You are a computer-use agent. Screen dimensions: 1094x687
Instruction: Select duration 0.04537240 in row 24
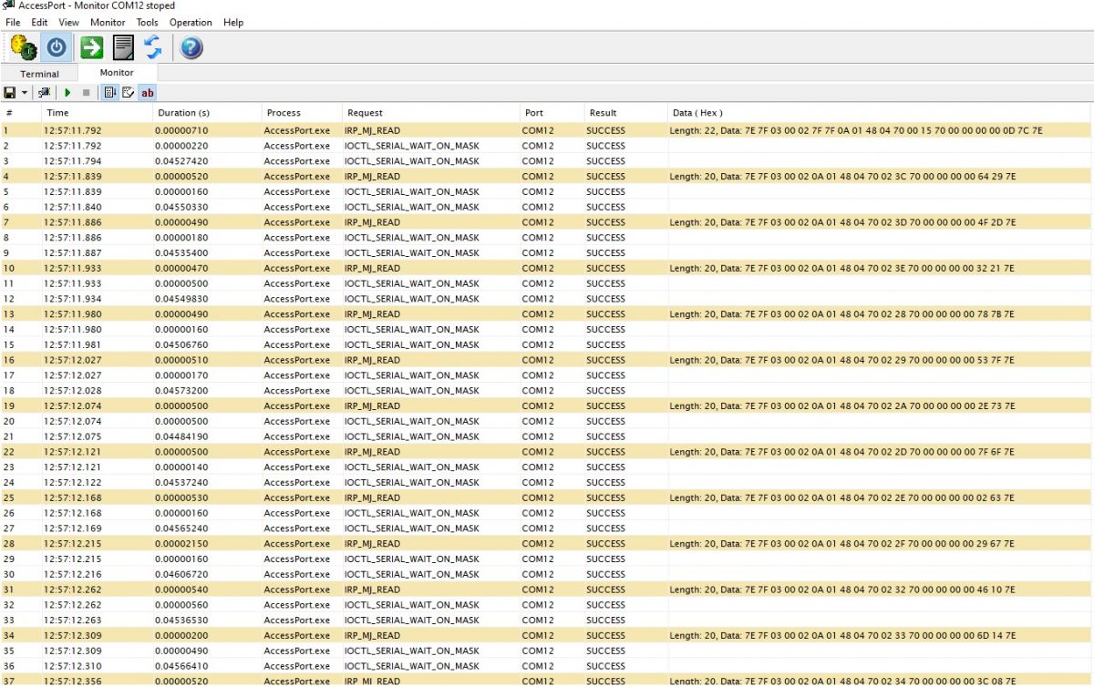182,483
